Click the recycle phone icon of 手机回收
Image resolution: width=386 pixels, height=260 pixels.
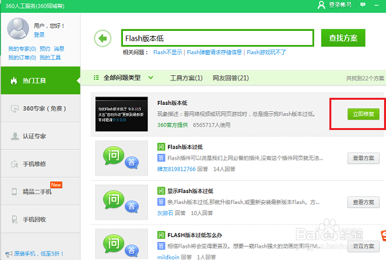tap(15, 219)
